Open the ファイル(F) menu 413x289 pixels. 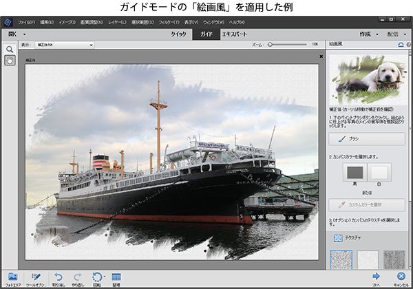(26, 23)
